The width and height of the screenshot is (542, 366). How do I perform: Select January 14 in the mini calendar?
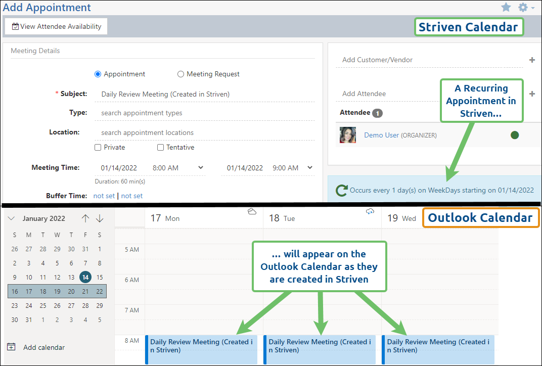[x=85, y=277]
